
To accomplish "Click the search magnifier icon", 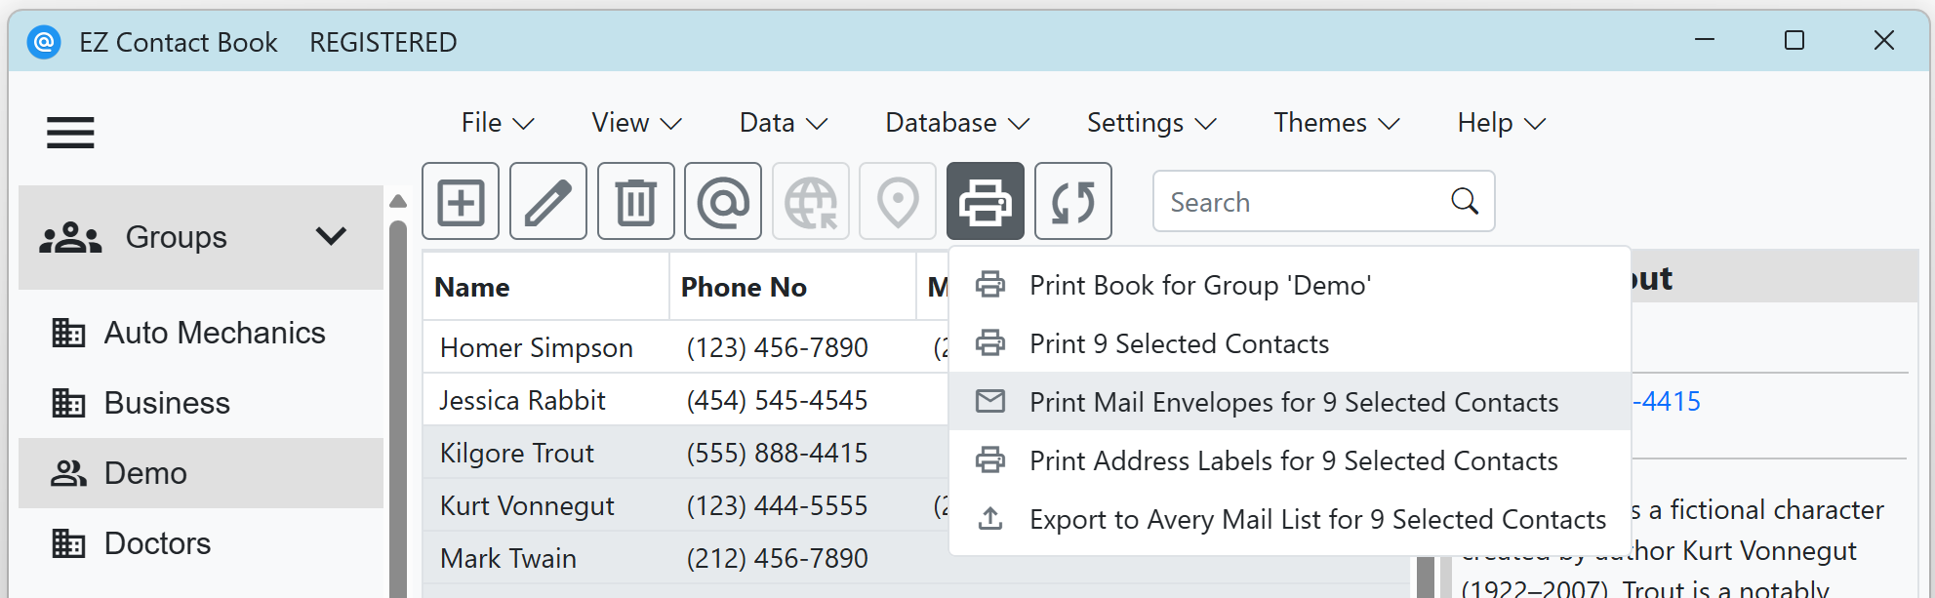I will [x=1465, y=201].
